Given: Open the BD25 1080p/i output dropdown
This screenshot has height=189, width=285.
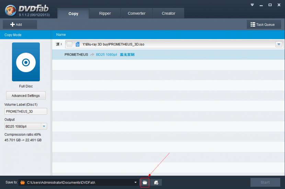Looking at the screenshot, I should click(44, 126).
